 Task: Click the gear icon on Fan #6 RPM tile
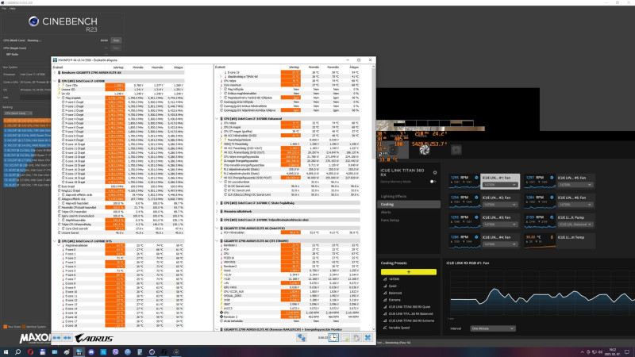552,198
